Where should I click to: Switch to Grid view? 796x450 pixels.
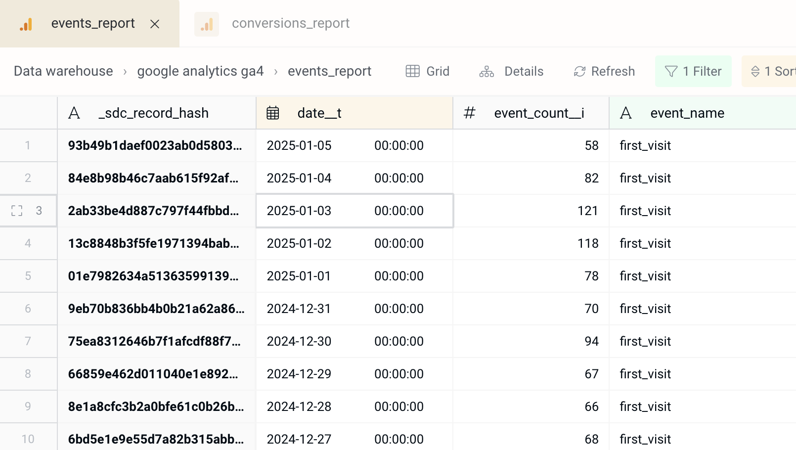pyautogui.click(x=427, y=71)
